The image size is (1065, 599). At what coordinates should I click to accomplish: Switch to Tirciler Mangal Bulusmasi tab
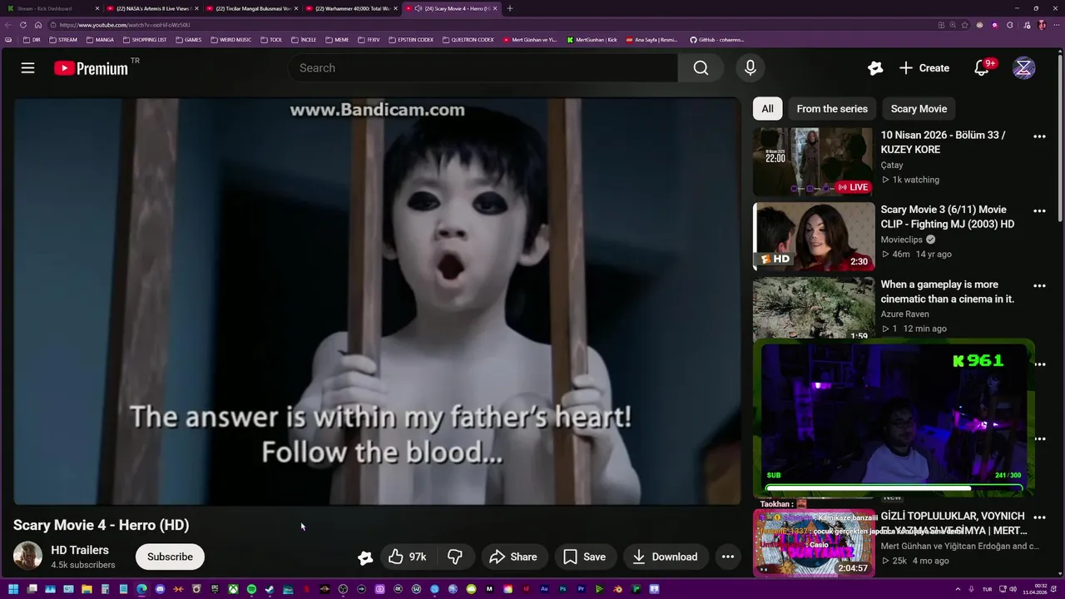tap(252, 8)
